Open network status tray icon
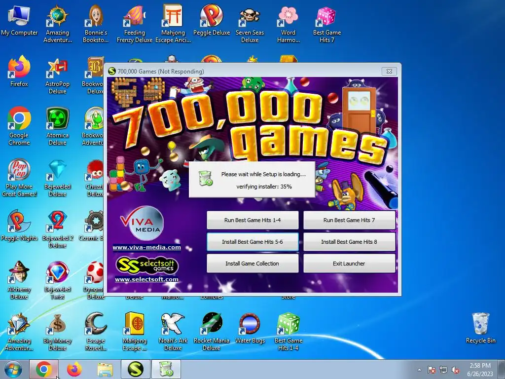505x379 pixels. pos(443,370)
